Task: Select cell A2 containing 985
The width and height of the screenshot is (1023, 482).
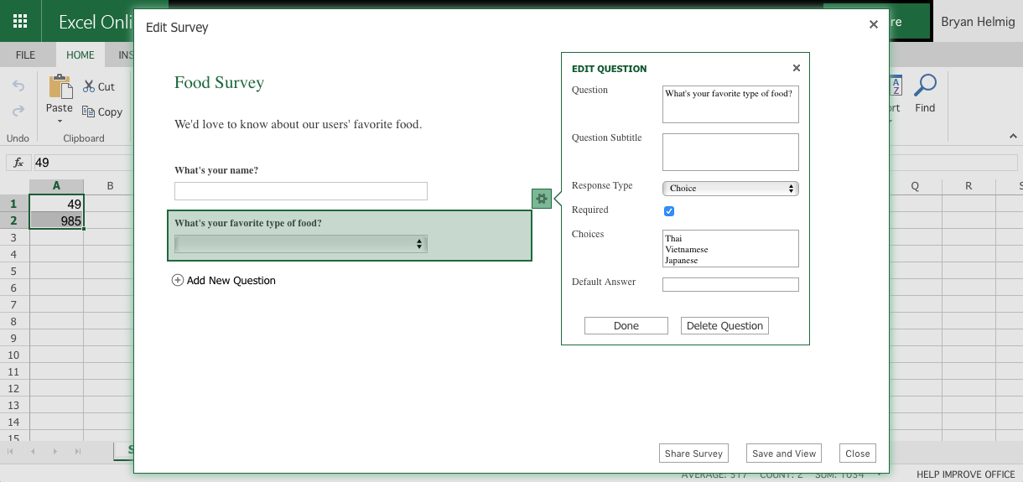Action: coord(56,220)
